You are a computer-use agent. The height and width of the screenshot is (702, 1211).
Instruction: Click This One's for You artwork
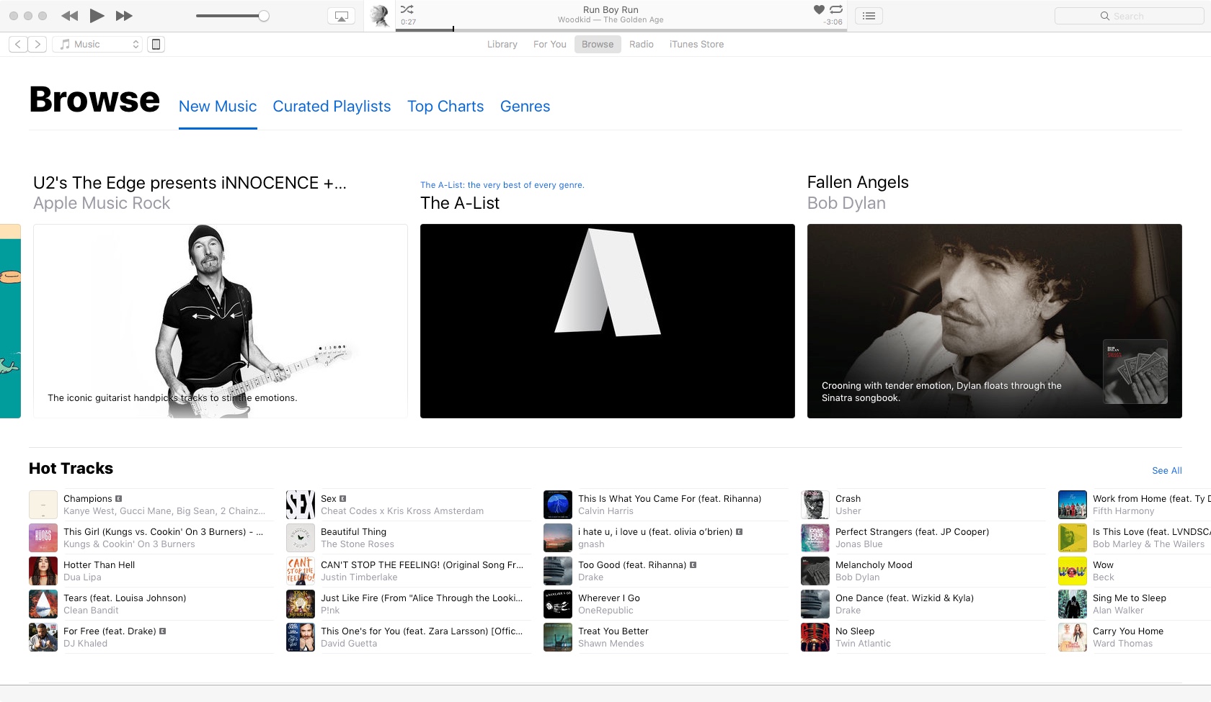coord(301,637)
